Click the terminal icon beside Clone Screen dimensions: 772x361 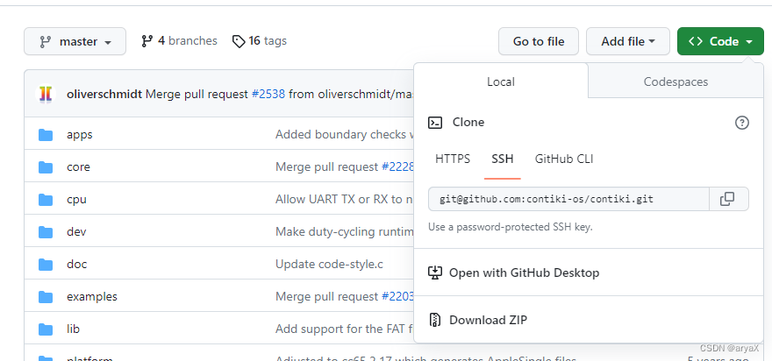point(435,123)
